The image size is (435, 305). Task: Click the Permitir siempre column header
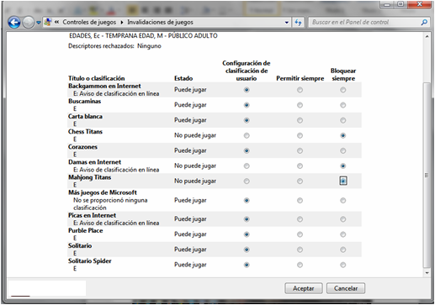pyautogui.click(x=300, y=78)
